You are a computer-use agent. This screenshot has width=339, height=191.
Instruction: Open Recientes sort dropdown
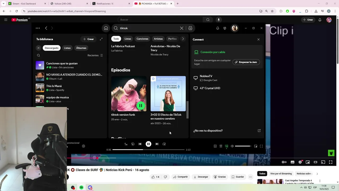tap(95, 55)
